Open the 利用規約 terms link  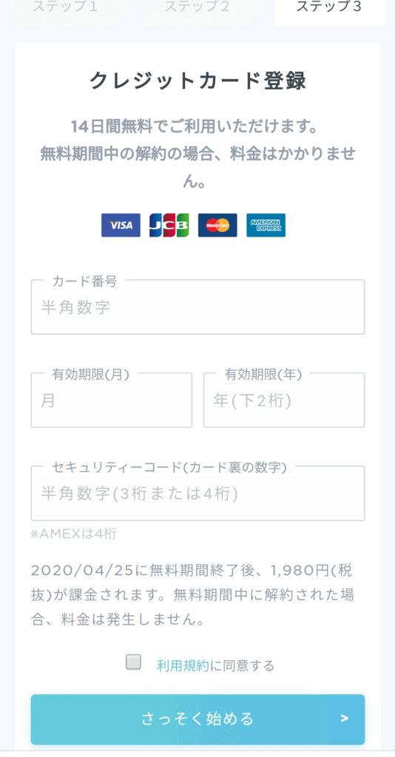pyautogui.click(x=183, y=666)
